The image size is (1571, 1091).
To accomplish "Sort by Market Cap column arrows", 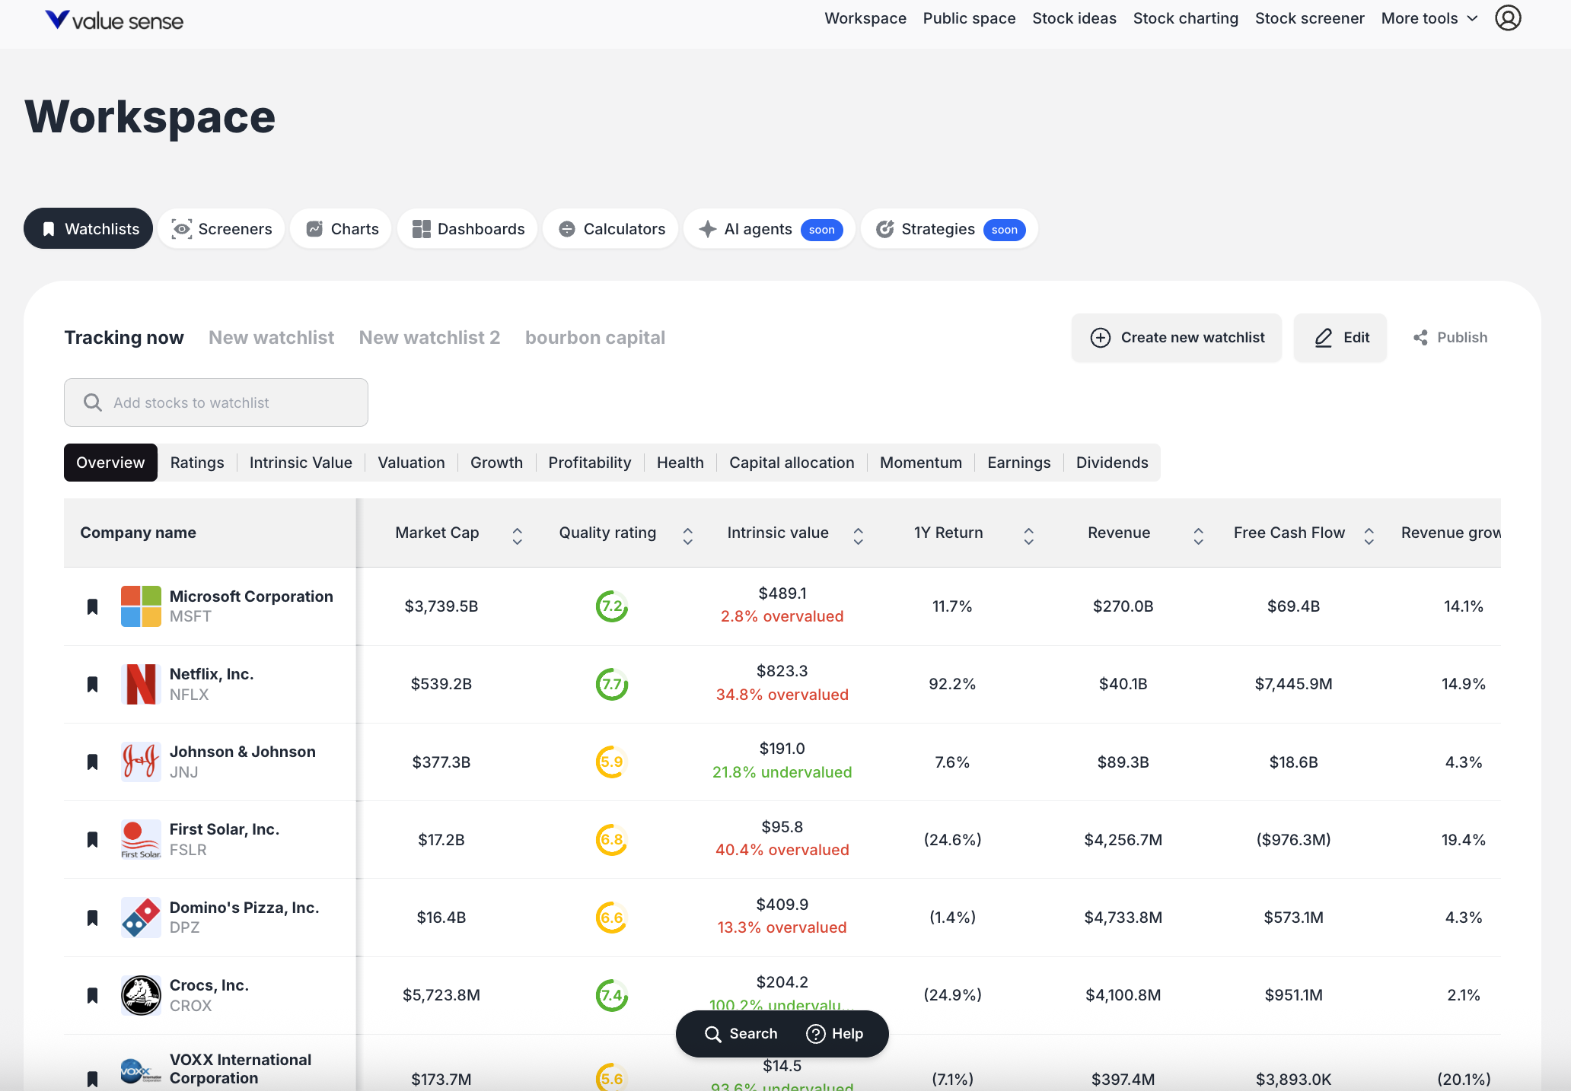I will point(517,536).
